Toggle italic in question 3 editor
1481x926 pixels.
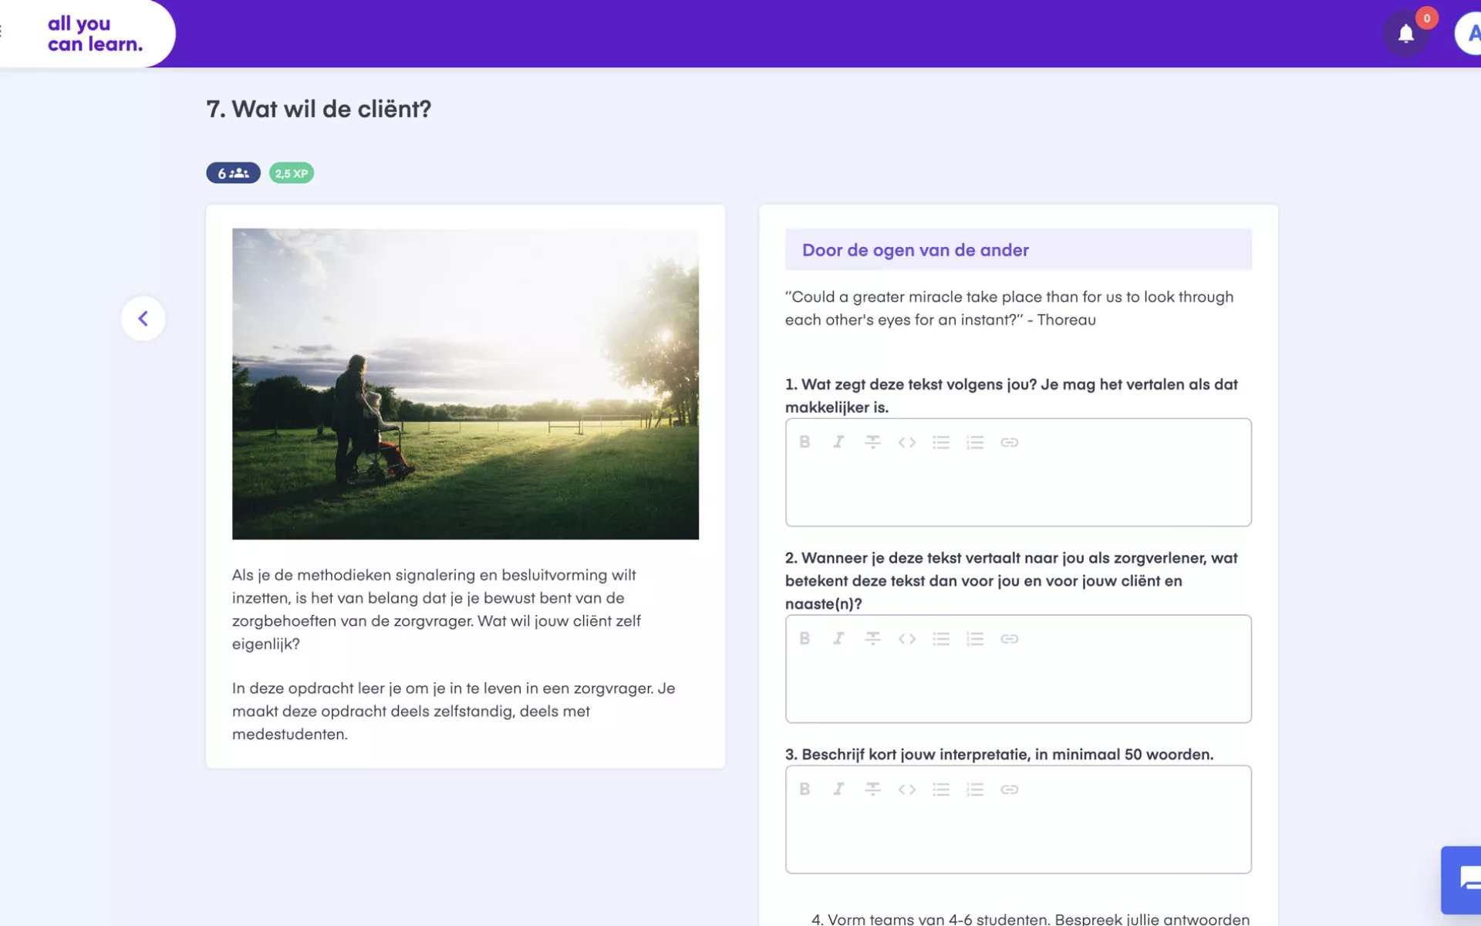(838, 789)
